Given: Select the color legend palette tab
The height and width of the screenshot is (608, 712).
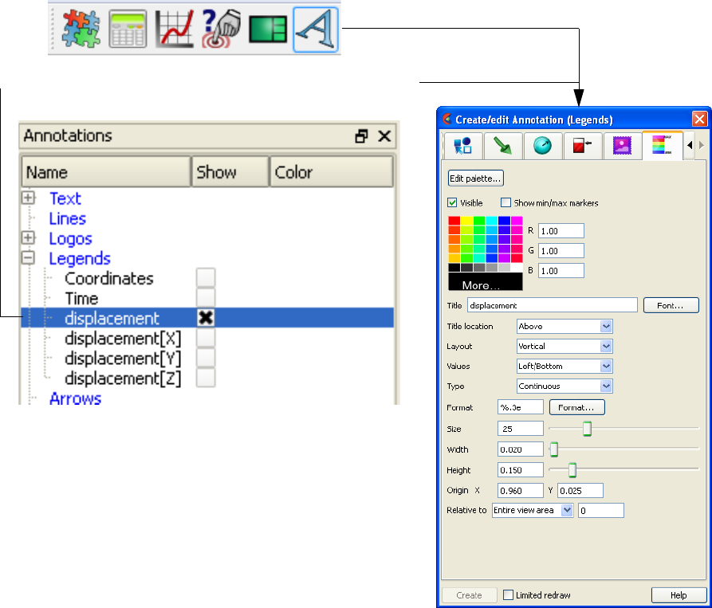Looking at the screenshot, I should click(x=662, y=145).
